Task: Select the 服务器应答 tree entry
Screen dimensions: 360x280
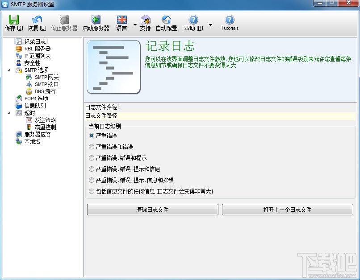Action: [38, 134]
